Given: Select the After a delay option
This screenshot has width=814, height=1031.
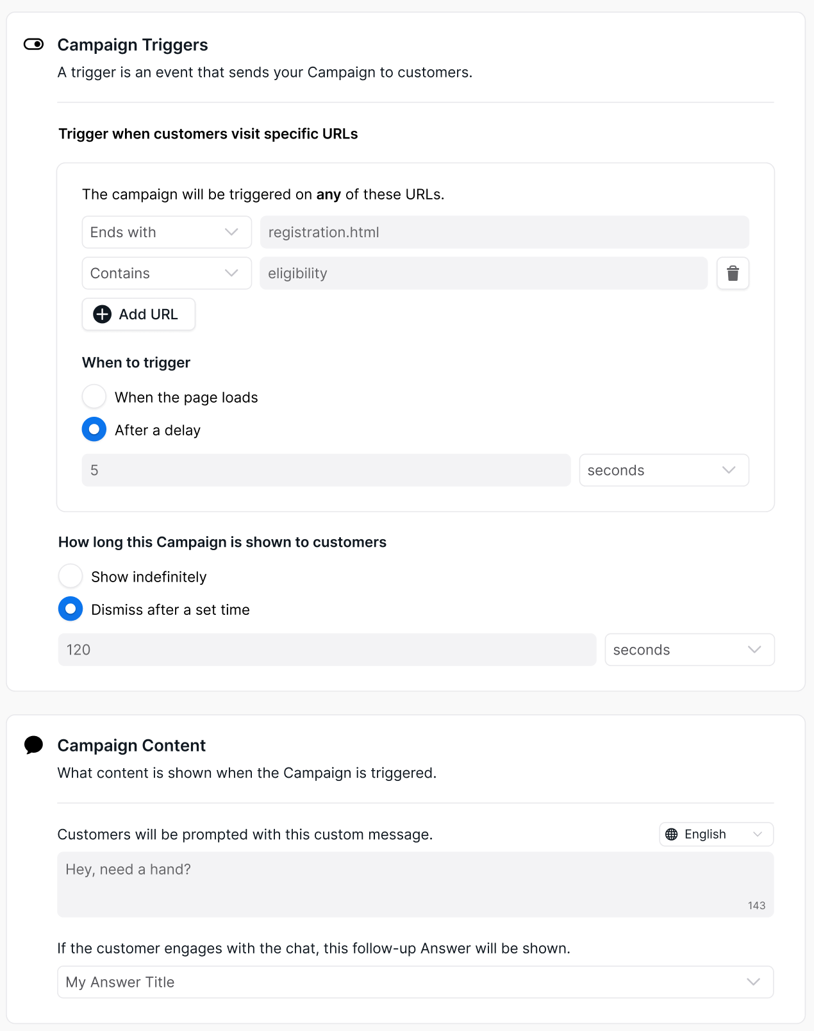Looking at the screenshot, I should point(94,430).
